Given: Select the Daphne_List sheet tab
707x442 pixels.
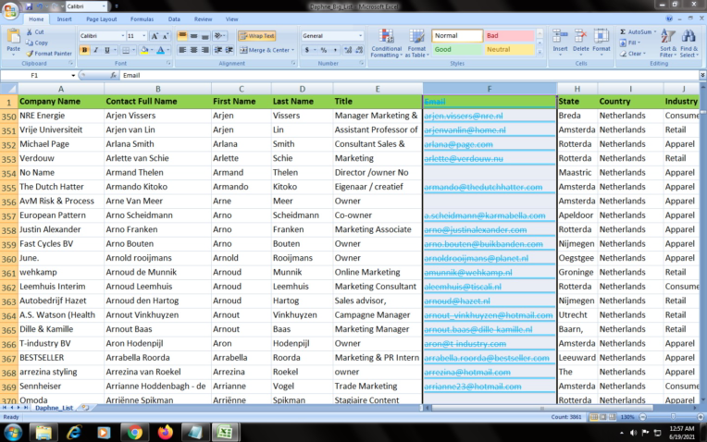Looking at the screenshot, I should (54, 408).
